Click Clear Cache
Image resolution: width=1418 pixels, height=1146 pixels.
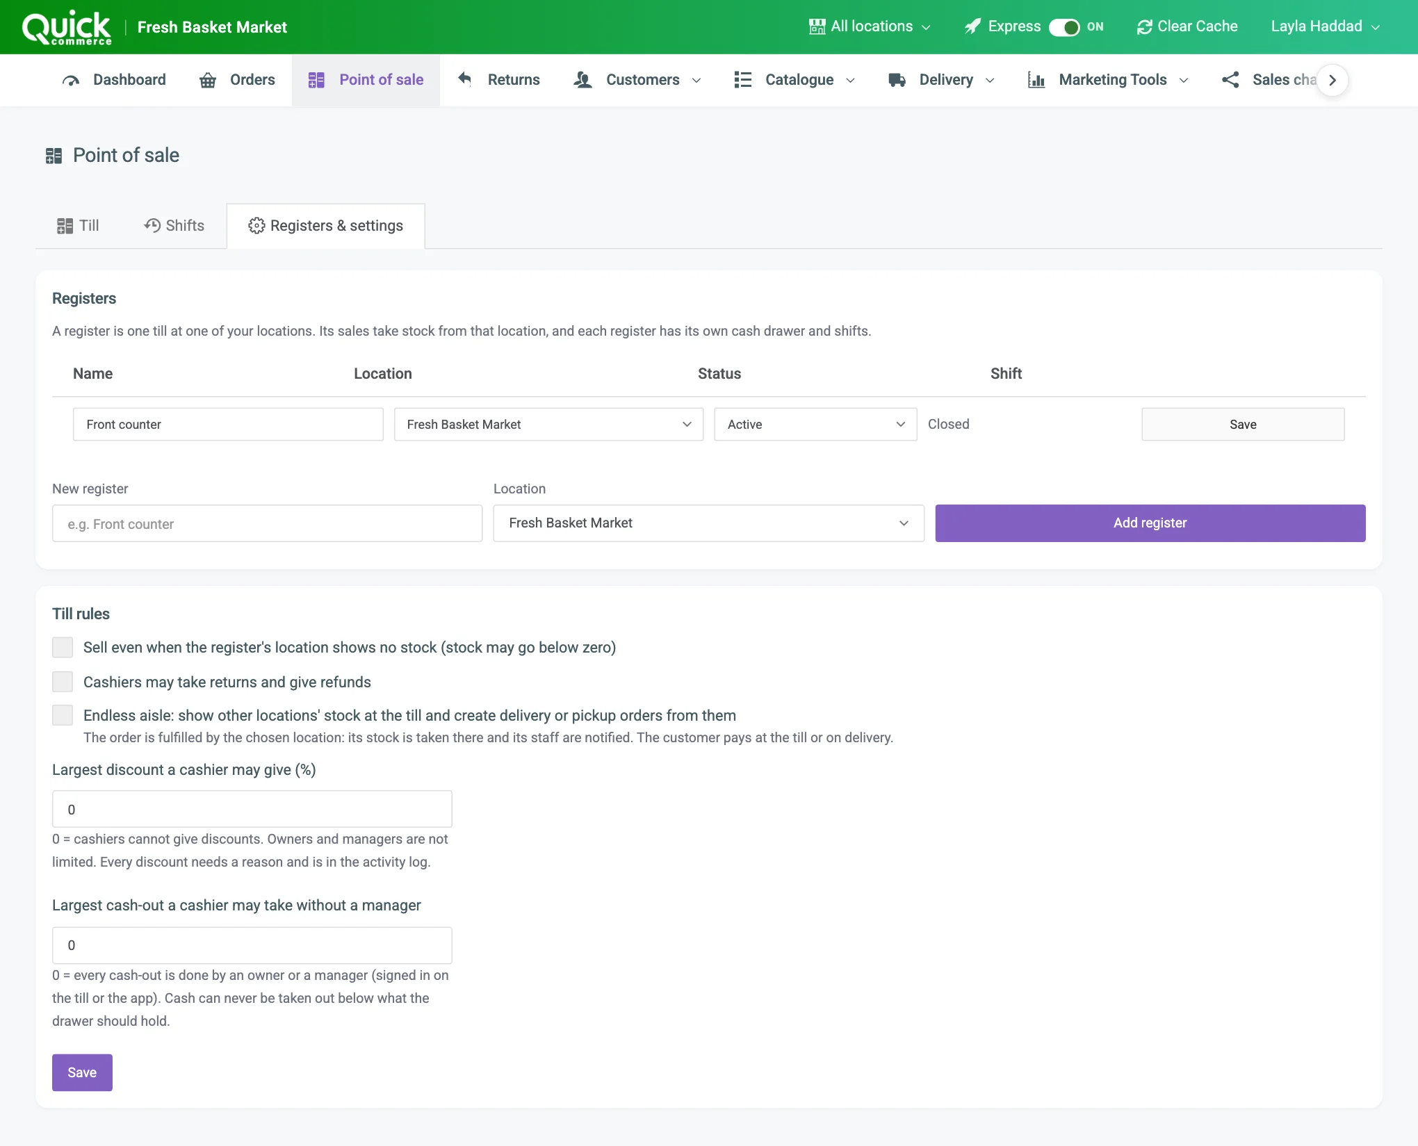[x=1187, y=26]
